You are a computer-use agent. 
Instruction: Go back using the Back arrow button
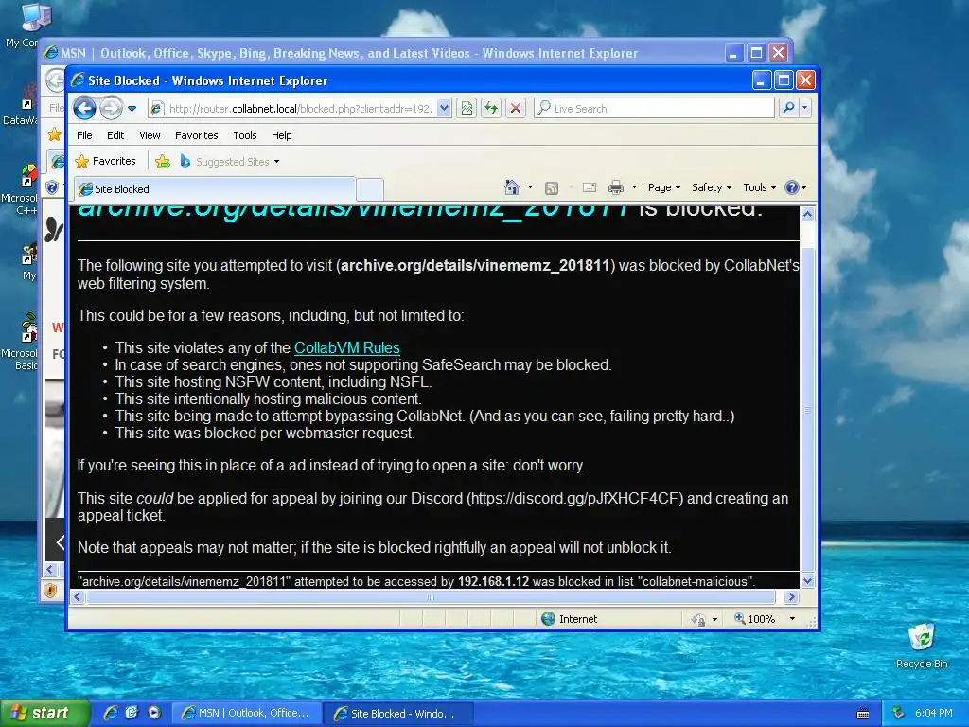tap(84, 108)
